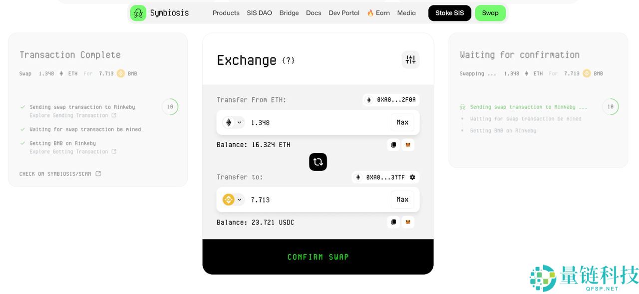Click copy icon beside USDC balance
Image resolution: width=639 pixels, height=294 pixels.
point(393,222)
